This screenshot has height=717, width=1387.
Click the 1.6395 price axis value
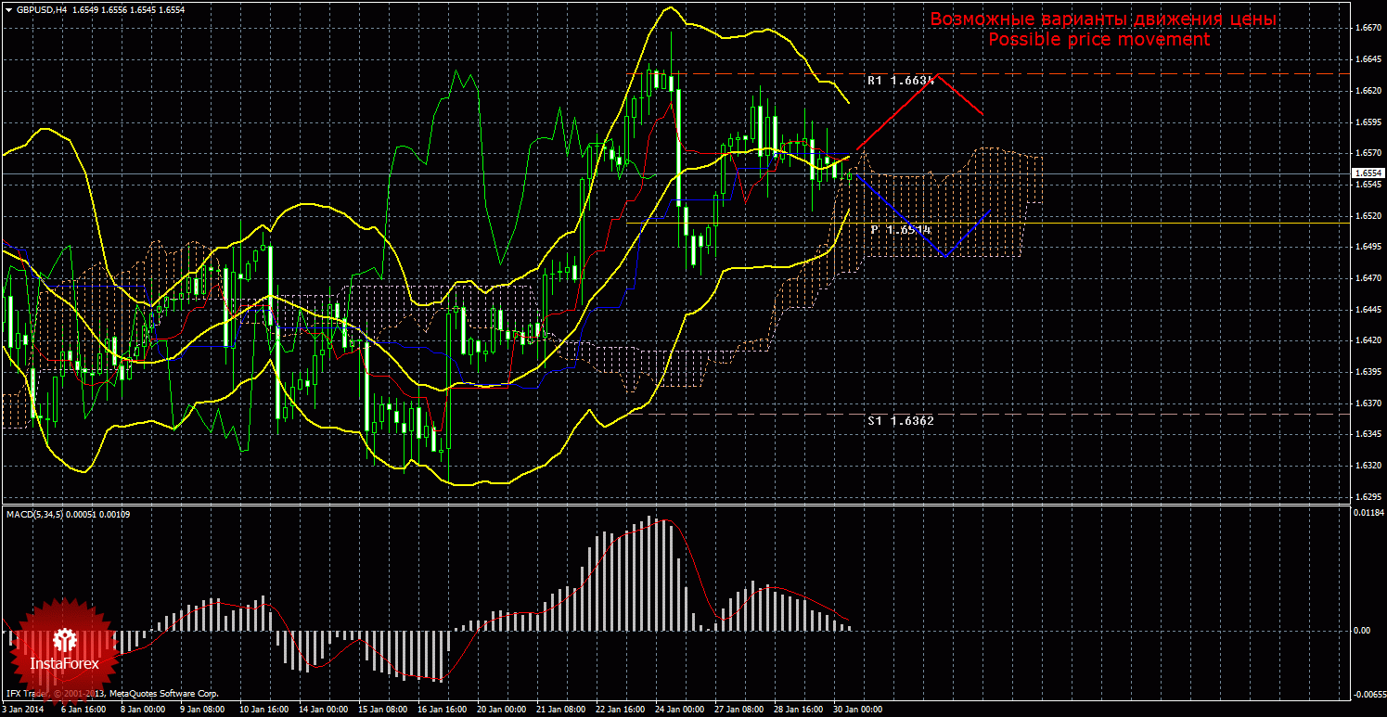point(1368,372)
